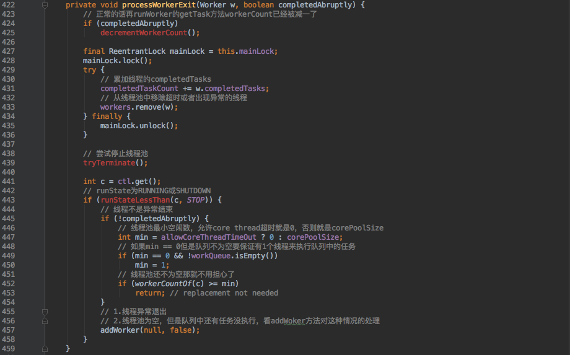
Task: Click the Worker w parameter
Action: (217, 5)
